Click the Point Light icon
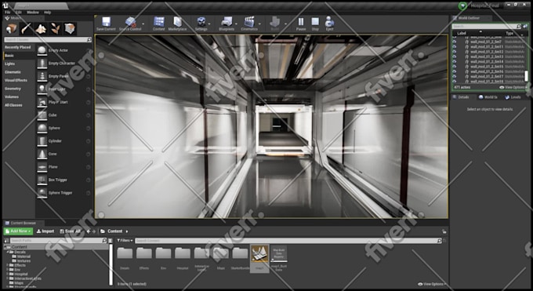 (42, 89)
